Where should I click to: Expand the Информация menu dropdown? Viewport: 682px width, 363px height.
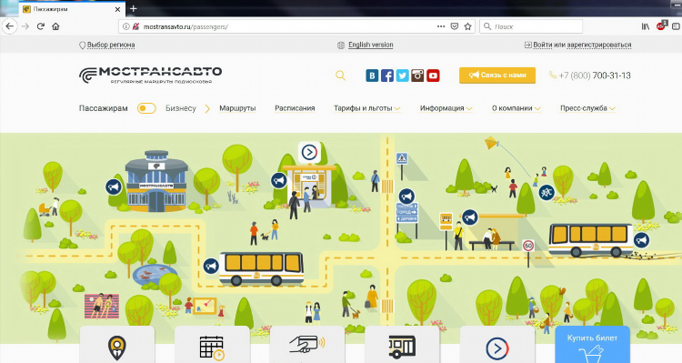(x=446, y=108)
